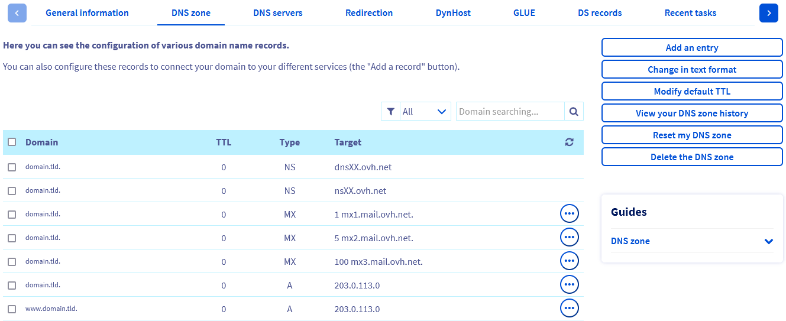Click the www.domain.tld. domain cell
This screenshot has height=321, width=786.
click(51, 309)
